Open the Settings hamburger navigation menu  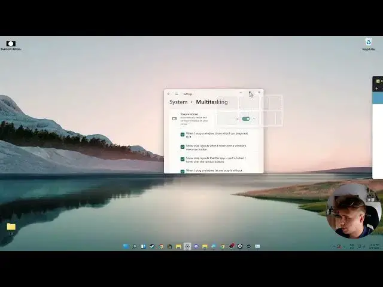point(177,94)
